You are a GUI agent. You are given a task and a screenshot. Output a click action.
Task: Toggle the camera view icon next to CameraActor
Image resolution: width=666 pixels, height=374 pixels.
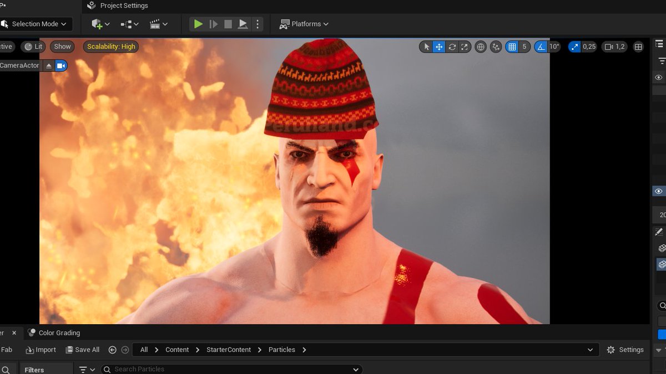click(61, 66)
